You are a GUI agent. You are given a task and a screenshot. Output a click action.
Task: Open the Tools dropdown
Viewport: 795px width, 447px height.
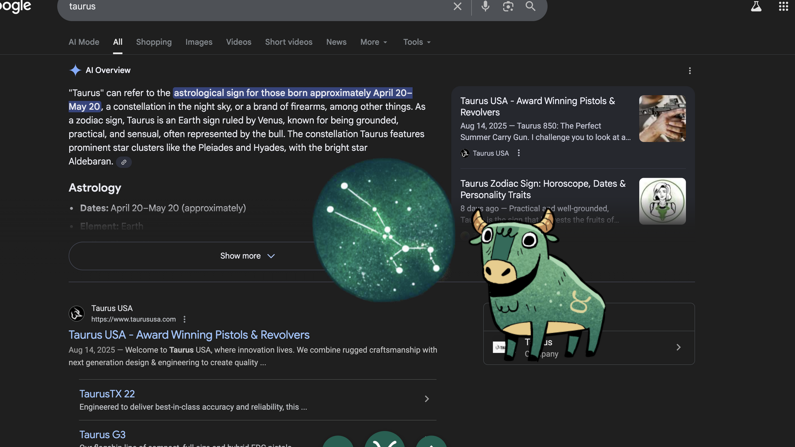pos(417,42)
